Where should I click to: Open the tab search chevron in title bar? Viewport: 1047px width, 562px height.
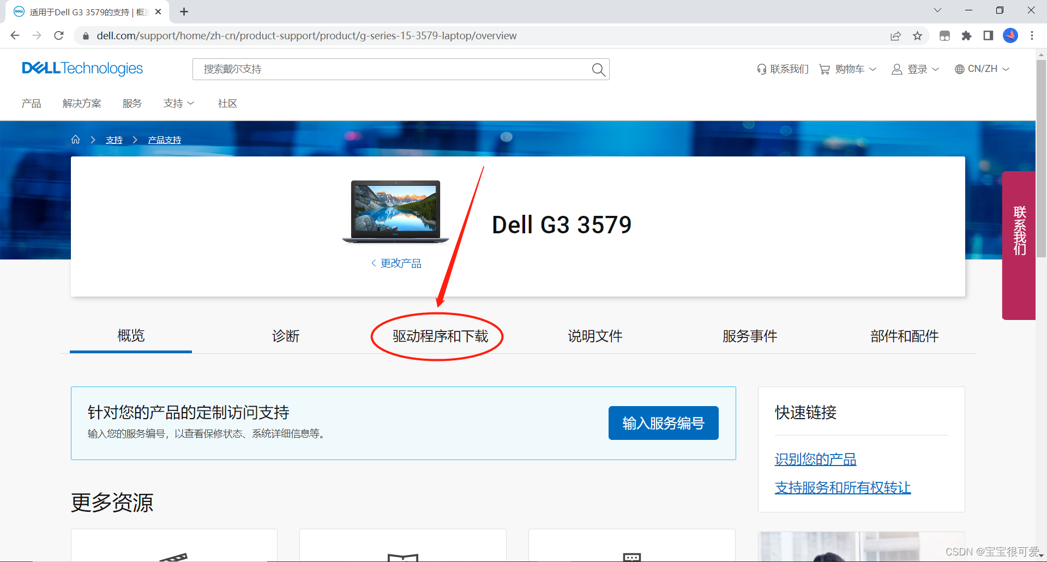tap(937, 10)
